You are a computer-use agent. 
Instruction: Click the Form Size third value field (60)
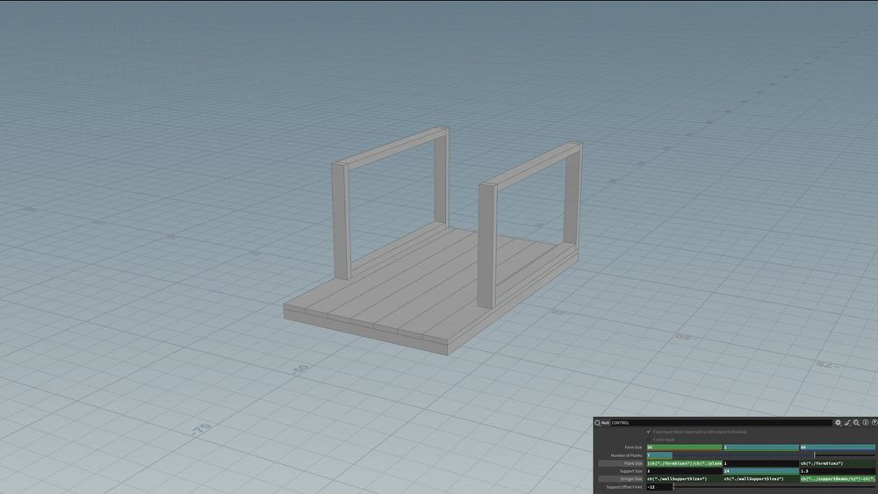click(838, 447)
